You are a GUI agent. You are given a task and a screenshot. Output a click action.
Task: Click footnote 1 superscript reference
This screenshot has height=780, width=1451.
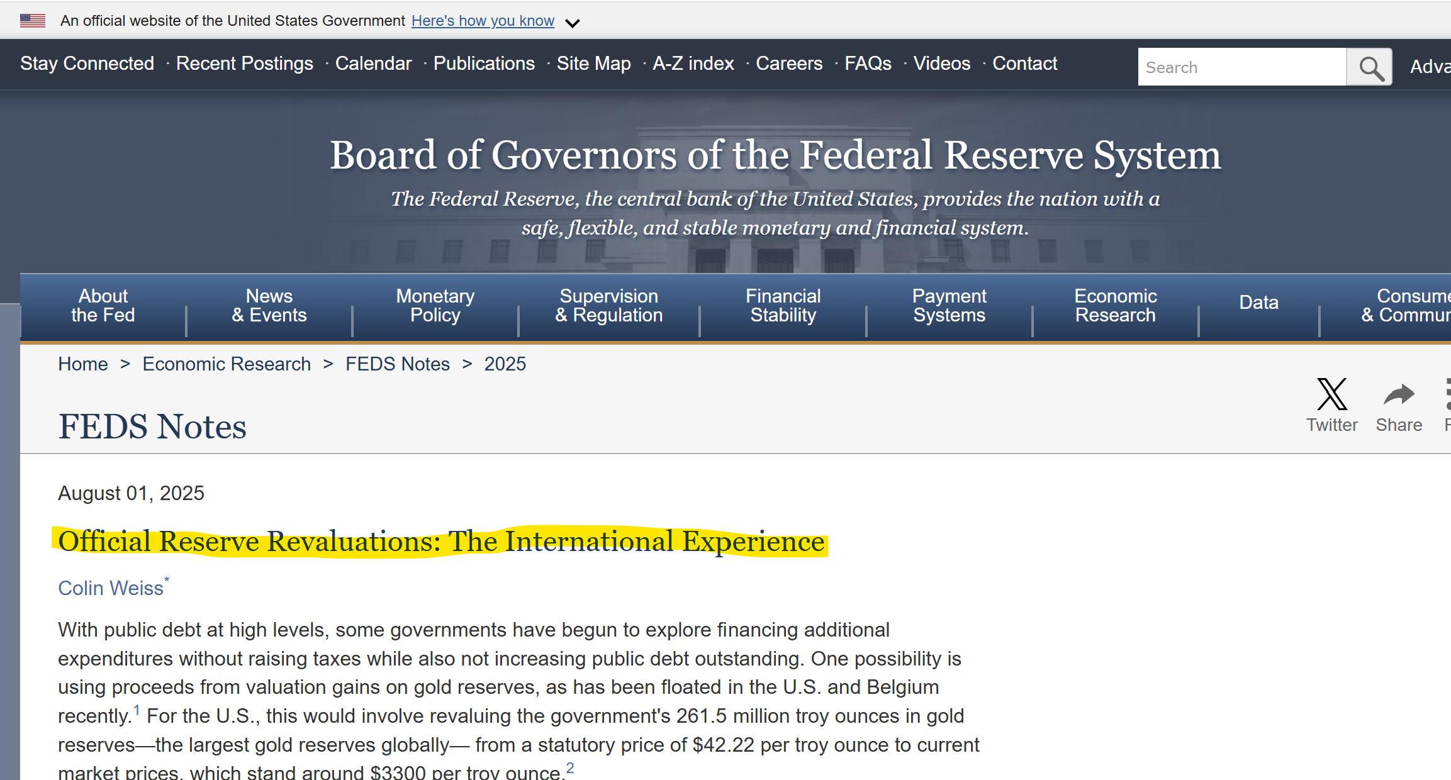[x=137, y=711]
